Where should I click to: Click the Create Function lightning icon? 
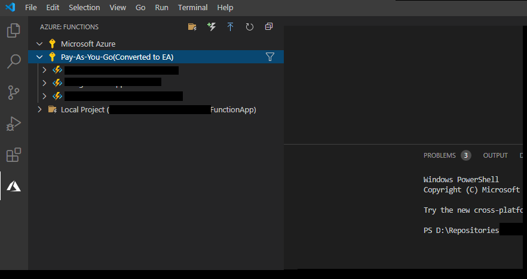point(212,27)
